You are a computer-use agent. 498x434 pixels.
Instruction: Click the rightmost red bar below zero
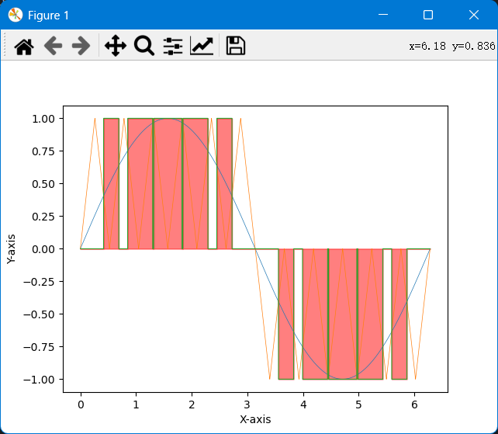point(399,314)
